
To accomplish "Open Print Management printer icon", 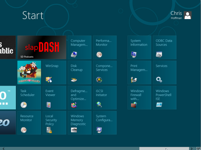I will click(x=134, y=80).
